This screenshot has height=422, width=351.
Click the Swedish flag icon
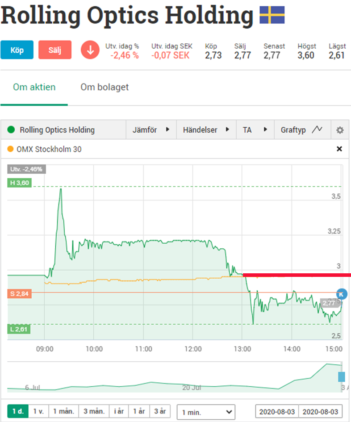[272, 15]
